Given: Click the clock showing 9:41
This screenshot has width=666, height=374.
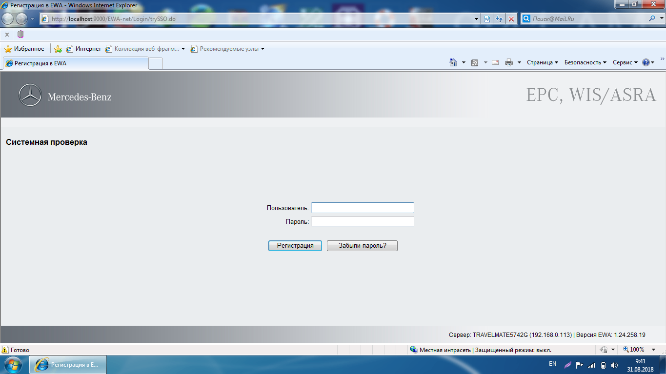Looking at the screenshot, I should tap(641, 361).
